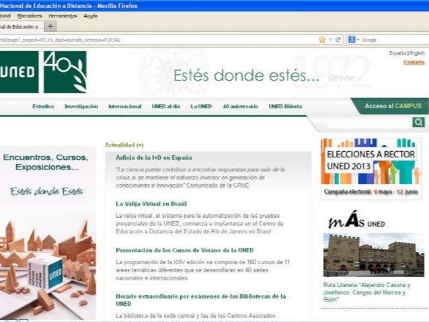The width and height of the screenshot is (429, 322).
Task: Open the Internacional navigation item
Action: [125, 106]
